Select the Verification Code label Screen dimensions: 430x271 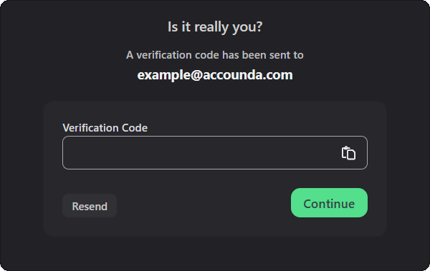click(x=105, y=128)
